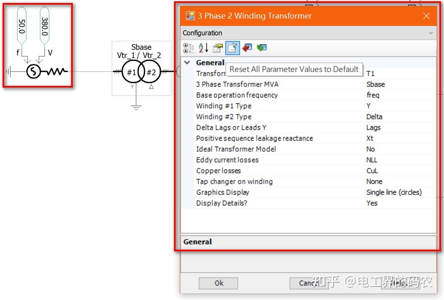Image resolution: width=444 pixels, height=300 pixels.
Task: Click the red back-arrow navigation icon
Action: (x=248, y=48)
